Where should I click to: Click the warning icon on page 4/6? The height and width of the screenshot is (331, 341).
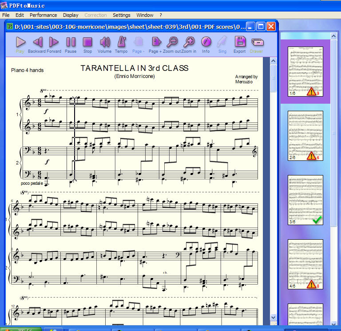pyautogui.click(x=311, y=284)
